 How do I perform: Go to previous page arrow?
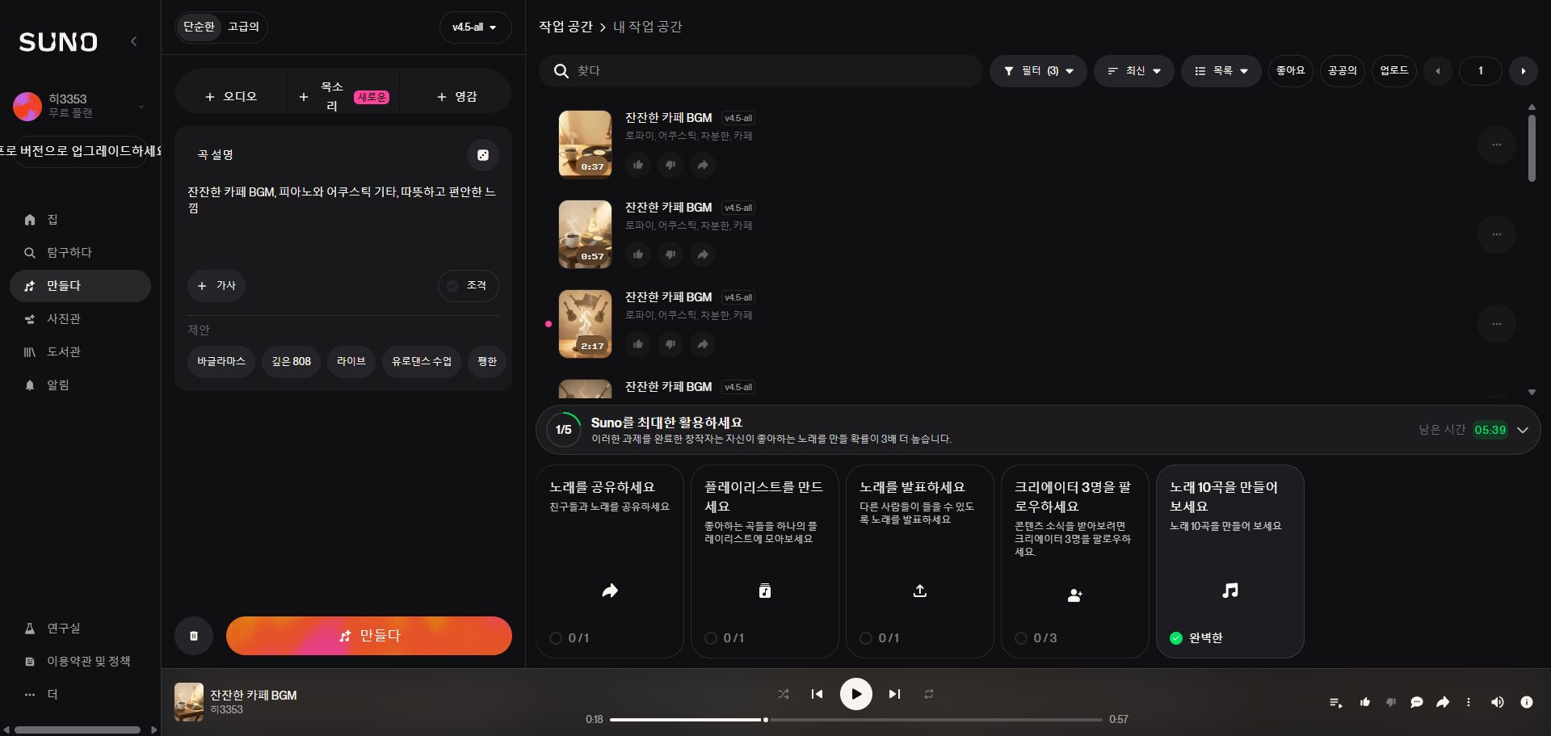tap(1438, 71)
